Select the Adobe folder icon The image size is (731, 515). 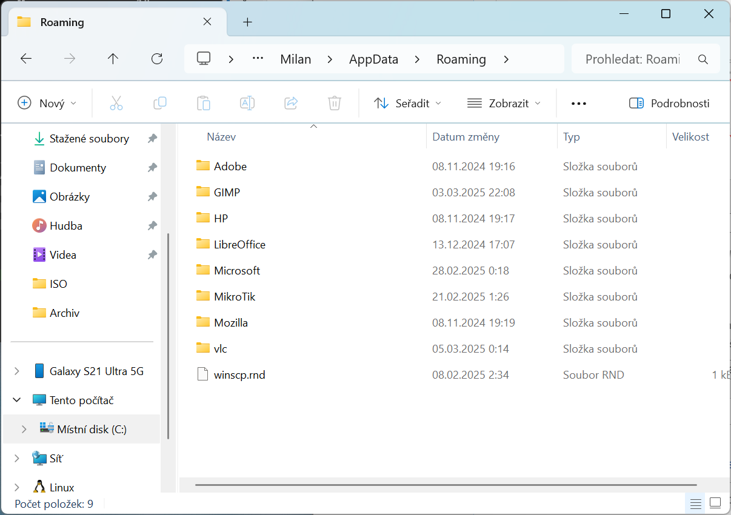203,166
